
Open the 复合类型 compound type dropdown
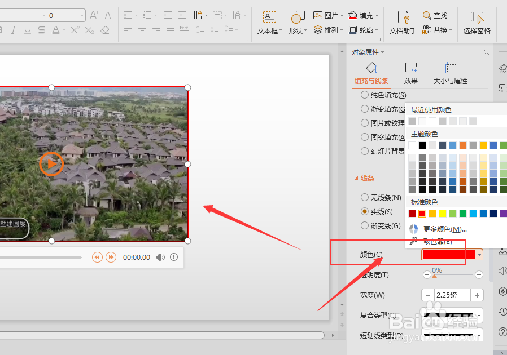[x=479, y=316]
